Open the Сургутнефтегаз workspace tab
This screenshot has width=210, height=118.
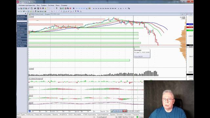coord(103,115)
